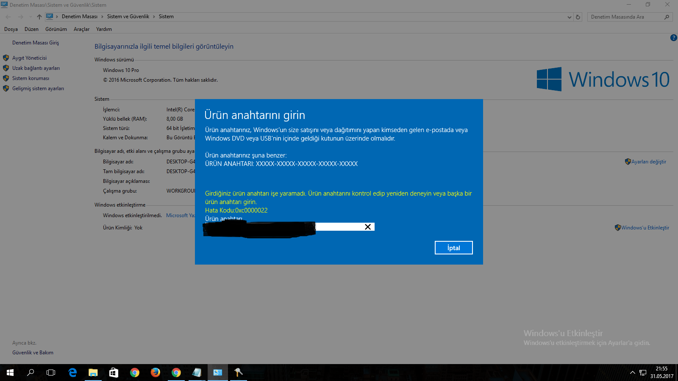Click the Windows Start button
Screen dimensions: 678x381
click(10, 373)
